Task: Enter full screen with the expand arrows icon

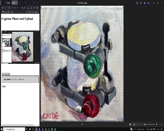Action: tap(162, 124)
